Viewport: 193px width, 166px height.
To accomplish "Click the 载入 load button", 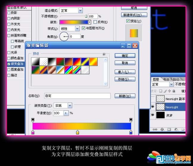I will [125, 72].
